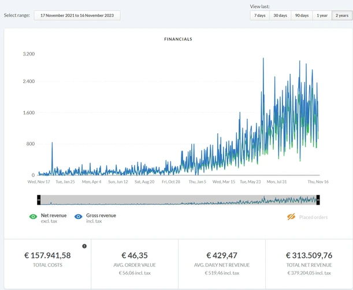Click the info icon above Total Costs
The image size is (353, 290).
(84, 246)
